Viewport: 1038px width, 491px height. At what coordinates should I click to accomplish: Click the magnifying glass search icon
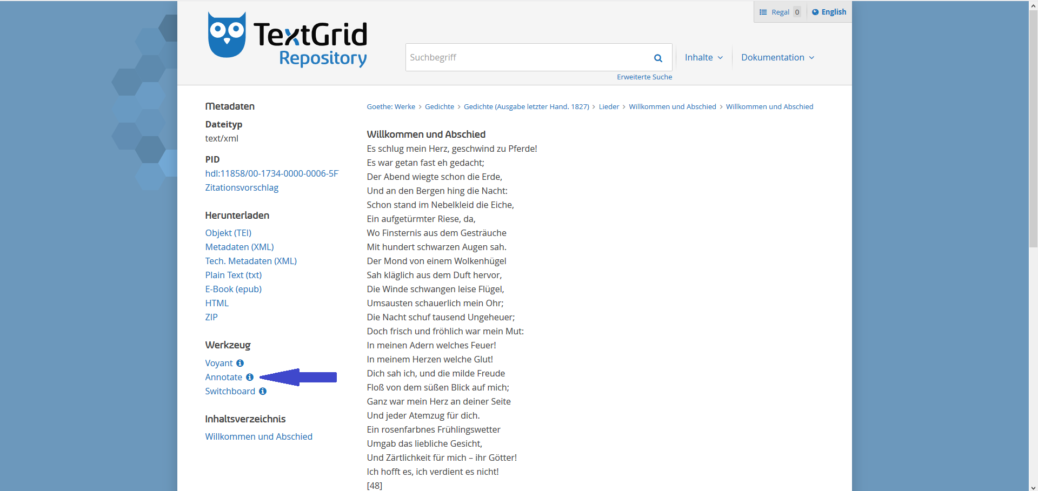click(x=658, y=57)
